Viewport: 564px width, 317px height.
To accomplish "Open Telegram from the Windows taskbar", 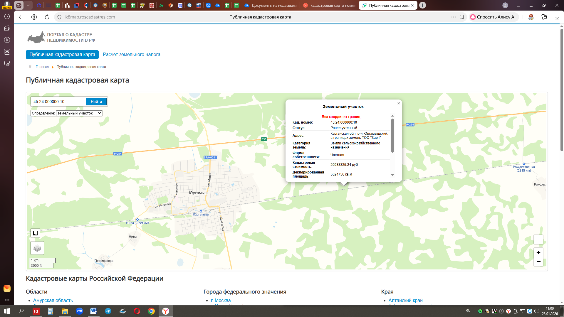I will point(108,311).
